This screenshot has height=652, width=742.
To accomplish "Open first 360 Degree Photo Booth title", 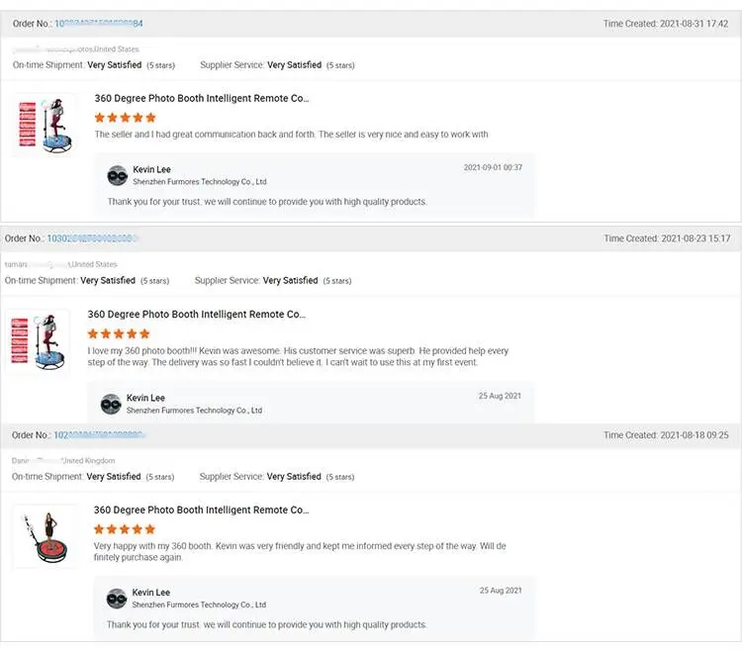I will [202, 98].
